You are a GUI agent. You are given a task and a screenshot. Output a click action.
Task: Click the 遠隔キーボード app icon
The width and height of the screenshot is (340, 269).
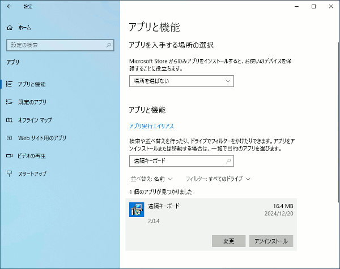tap(135, 210)
